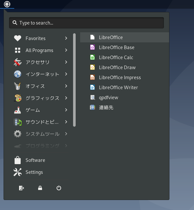Click the アクセサリ pocket knife icon

coord(17,62)
